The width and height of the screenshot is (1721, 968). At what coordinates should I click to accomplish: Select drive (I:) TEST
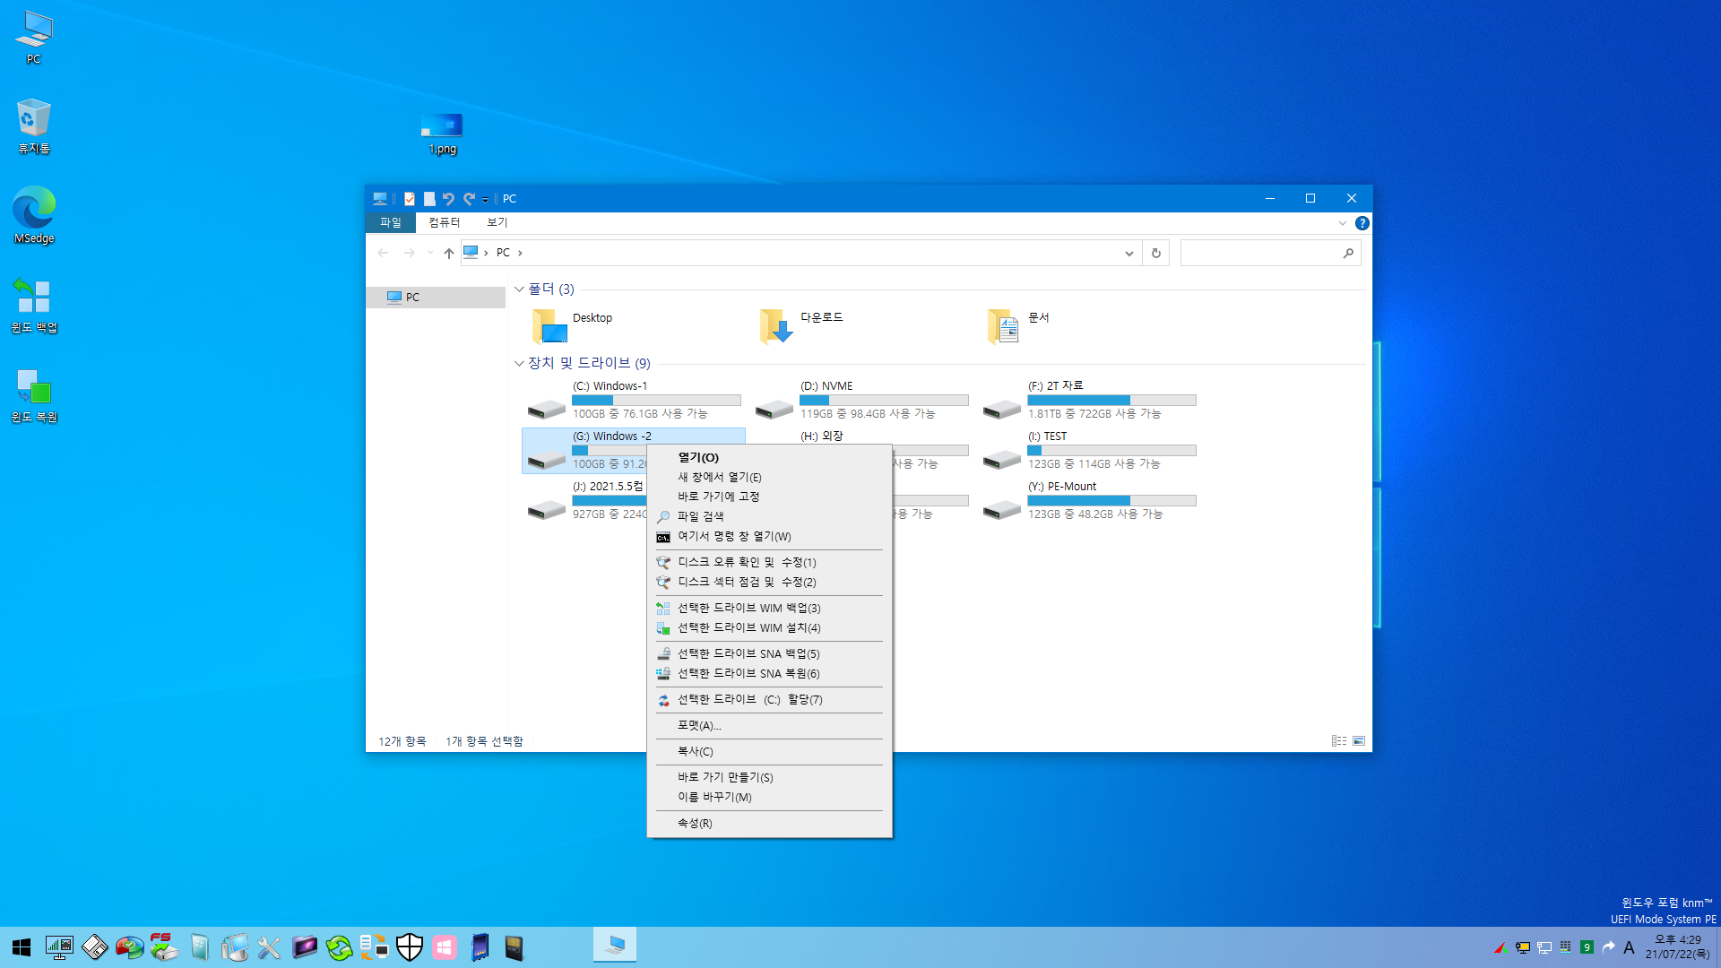[1088, 450]
